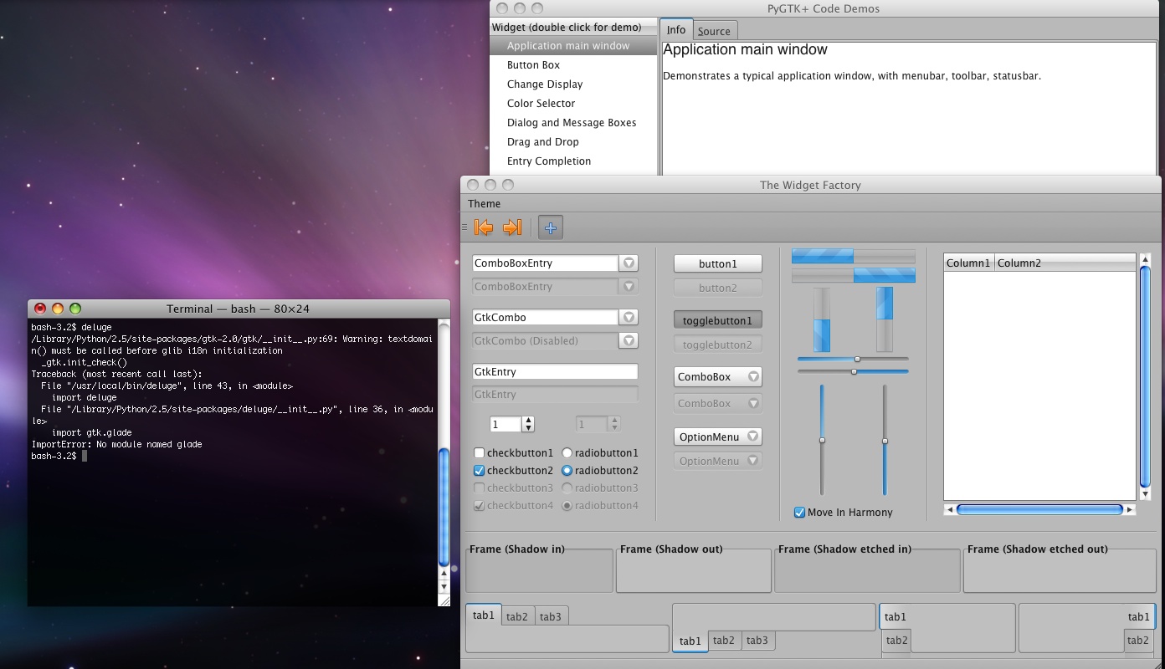Image resolution: width=1165 pixels, height=669 pixels.
Task: Toggle checkbutton1 checkbox
Action: click(x=480, y=452)
